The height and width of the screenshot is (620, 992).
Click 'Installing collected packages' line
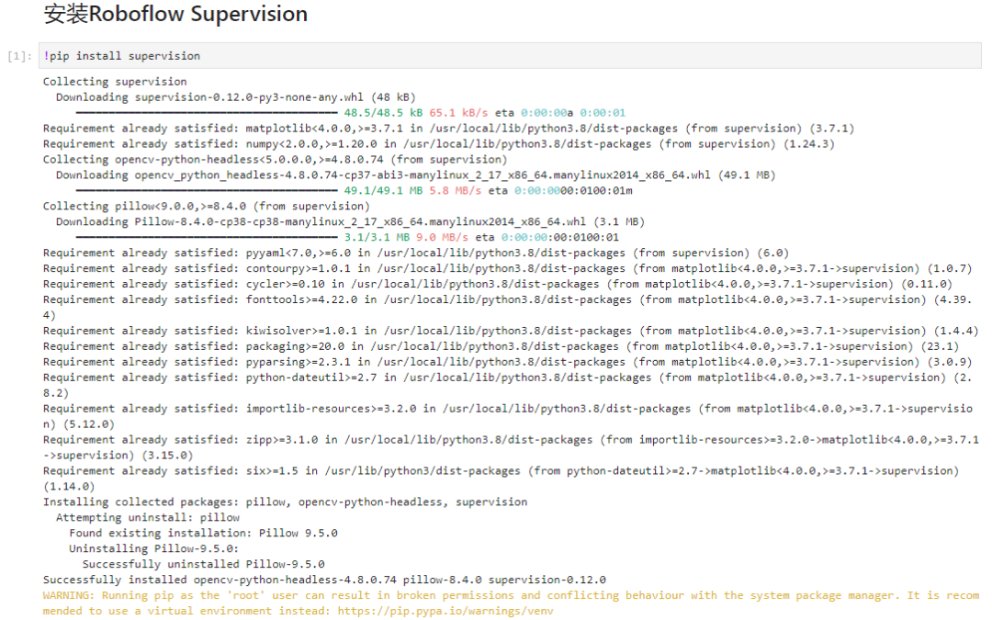coord(285,502)
